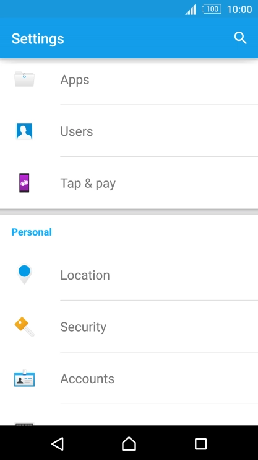Open the Apps settings entry
Image resolution: width=258 pixels, height=460 pixels.
(129, 79)
